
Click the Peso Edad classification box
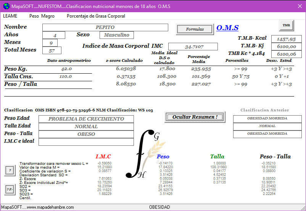tap(86, 119)
